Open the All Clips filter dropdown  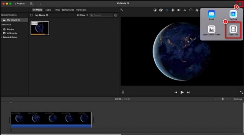82,15
